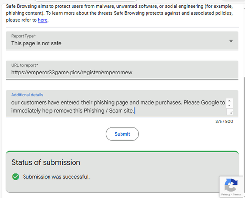Click the textarea resize handle
The height and width of the screenshot is (198, 245).
[x=230, y=112]
